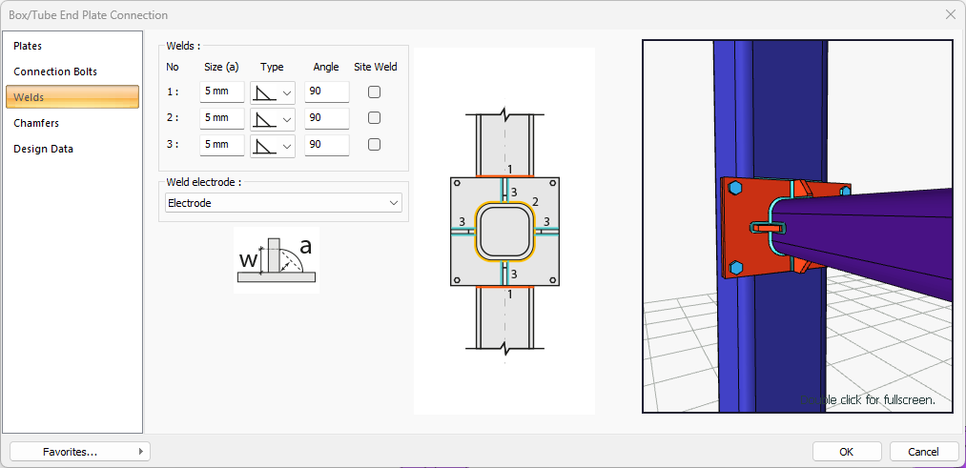Click the weld throat dimension diagram
The height and width of the screenshot is (468, 966).
[275, 258]
